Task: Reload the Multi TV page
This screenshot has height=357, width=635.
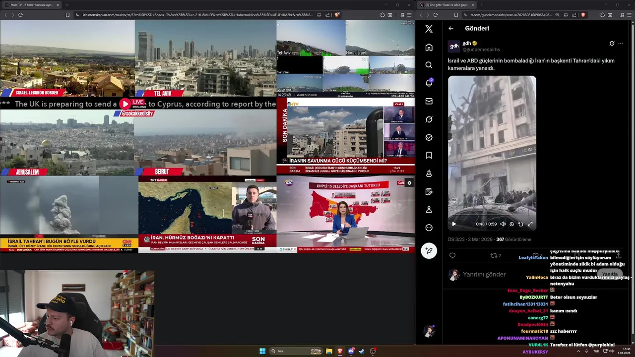Action: (20, 15)
